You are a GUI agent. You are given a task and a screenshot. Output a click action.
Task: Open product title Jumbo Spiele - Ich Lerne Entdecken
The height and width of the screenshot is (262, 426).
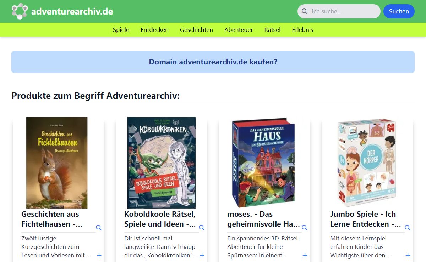(x=366, y=219)
